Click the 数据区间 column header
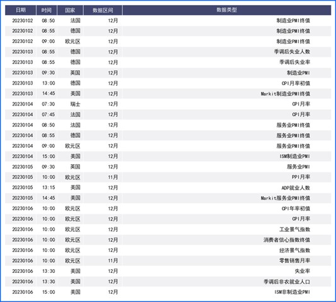 point(103,10)
